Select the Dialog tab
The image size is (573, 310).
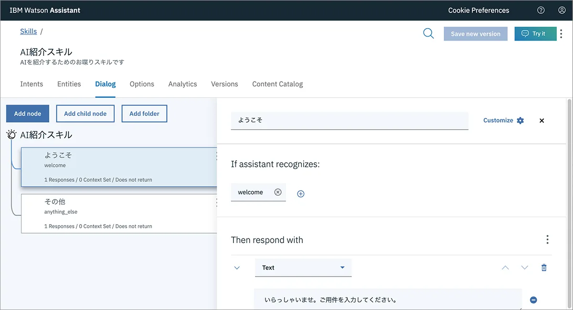click(106, 84)
